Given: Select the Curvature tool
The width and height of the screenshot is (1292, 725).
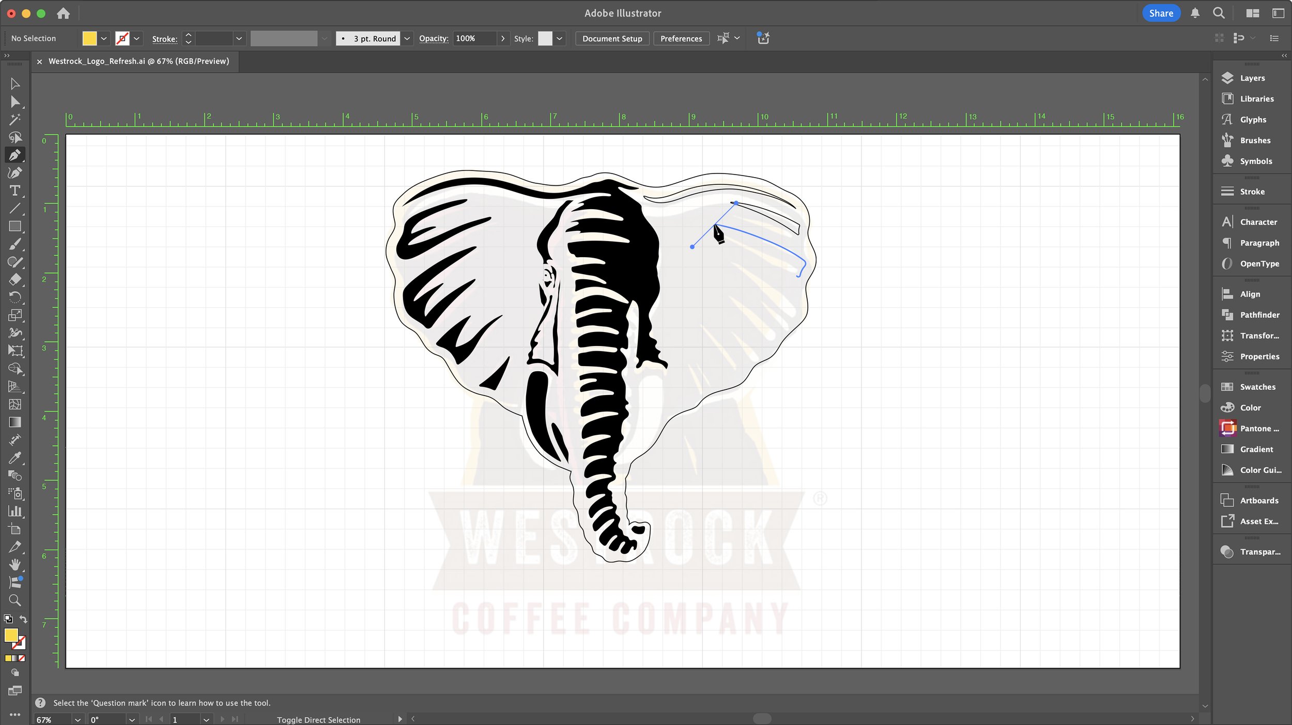Looking at the screenshot, I should [15, 173].
